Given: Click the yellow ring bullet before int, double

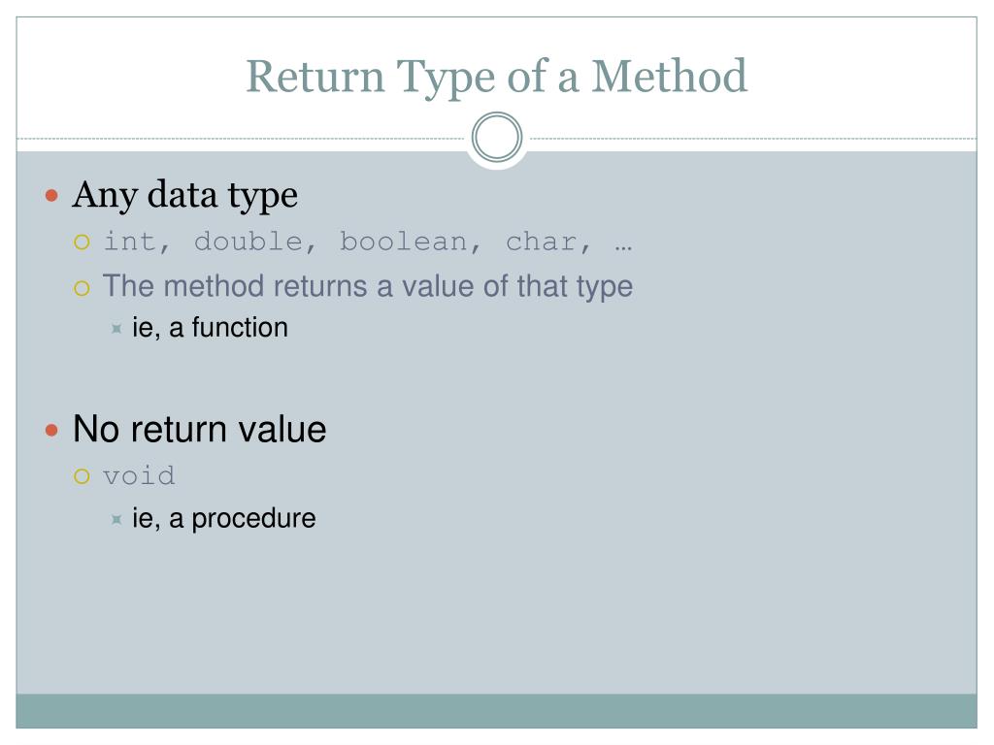Looking at the screenshot, I should [x=82, y=242].
